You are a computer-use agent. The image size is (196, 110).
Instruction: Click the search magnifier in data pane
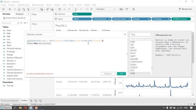[x=18, y=23]
